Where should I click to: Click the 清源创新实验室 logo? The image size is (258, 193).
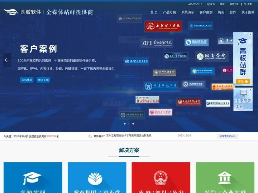pos(193,84)
